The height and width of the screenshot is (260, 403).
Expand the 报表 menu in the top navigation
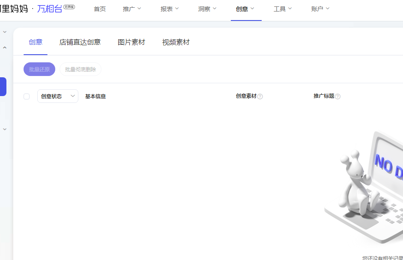[170, 9]
